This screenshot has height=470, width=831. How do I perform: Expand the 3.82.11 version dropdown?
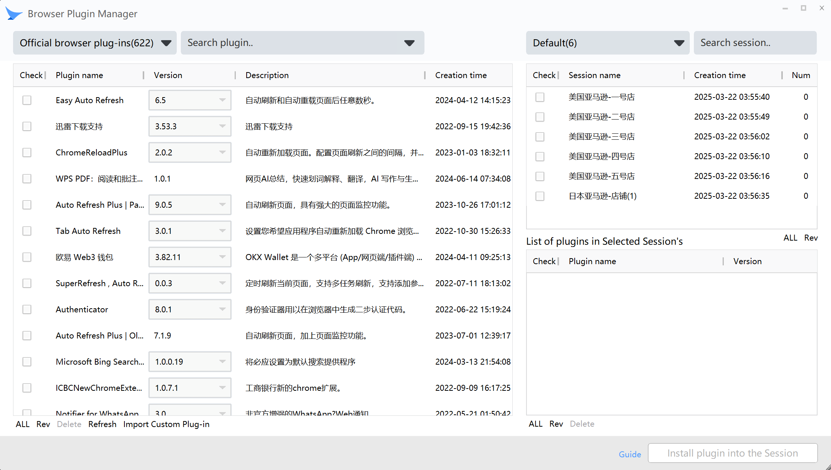coord(190,257)
